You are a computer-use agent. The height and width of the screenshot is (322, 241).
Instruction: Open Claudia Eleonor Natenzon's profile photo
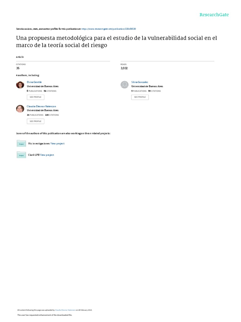point(20,109)
